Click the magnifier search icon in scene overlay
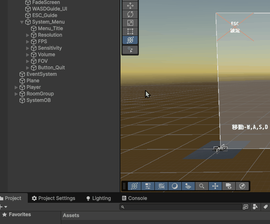This screenshot has width=270, height=224. [x=202, y=186]
